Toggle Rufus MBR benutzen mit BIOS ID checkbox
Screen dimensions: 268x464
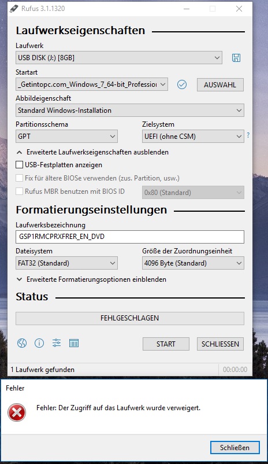click(x=19, y=191)
